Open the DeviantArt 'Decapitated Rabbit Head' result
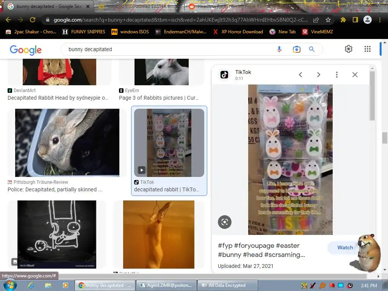 tap(58, 98)
